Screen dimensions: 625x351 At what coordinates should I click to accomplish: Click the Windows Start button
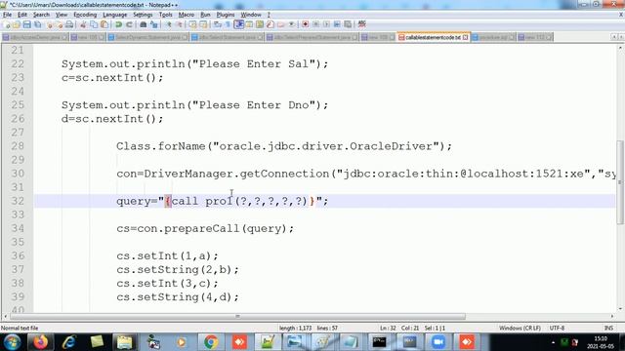point(12,342)
